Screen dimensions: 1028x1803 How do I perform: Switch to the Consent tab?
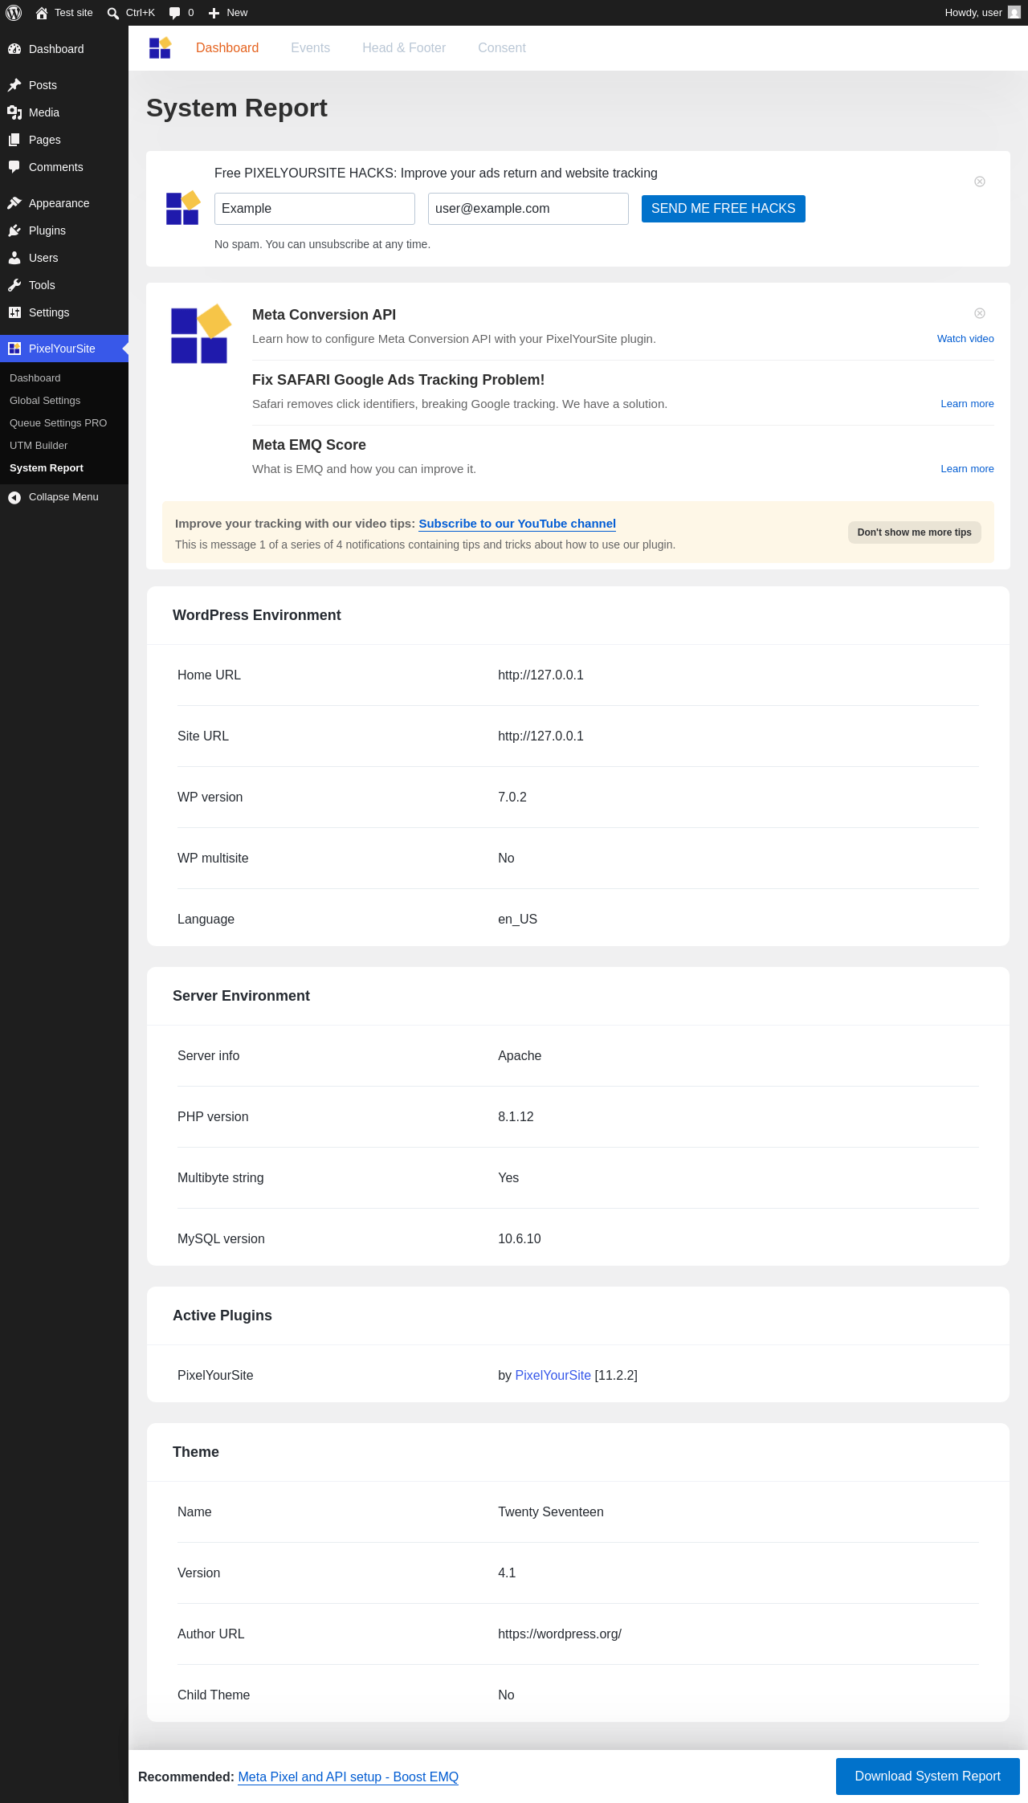point(502,48)
